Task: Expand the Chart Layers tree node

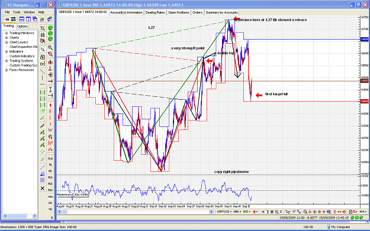Action: [7, 42]
